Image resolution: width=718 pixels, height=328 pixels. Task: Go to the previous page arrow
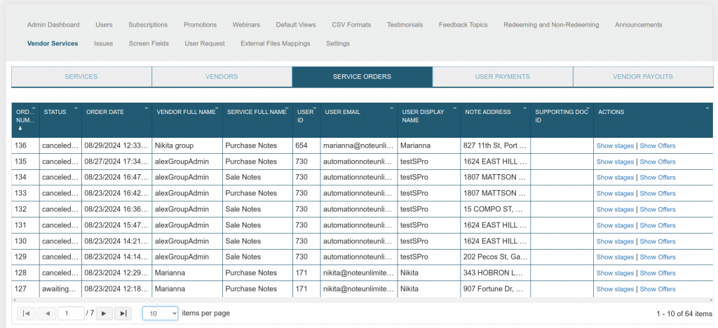point(47,313)
